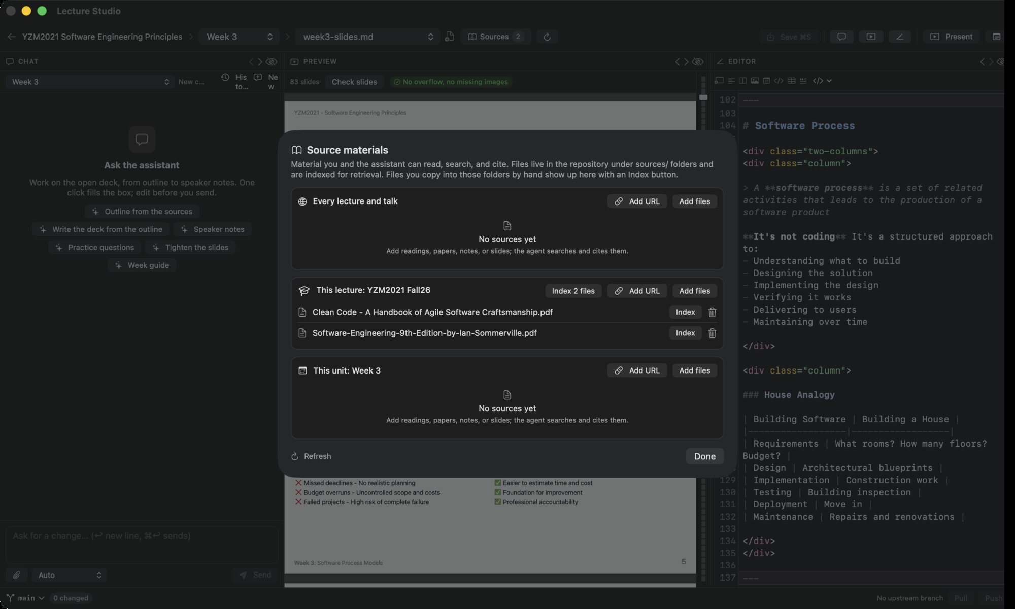Index the Clean Code PDF
Screen dimensions: 1015x609
[x=685, y=312]
